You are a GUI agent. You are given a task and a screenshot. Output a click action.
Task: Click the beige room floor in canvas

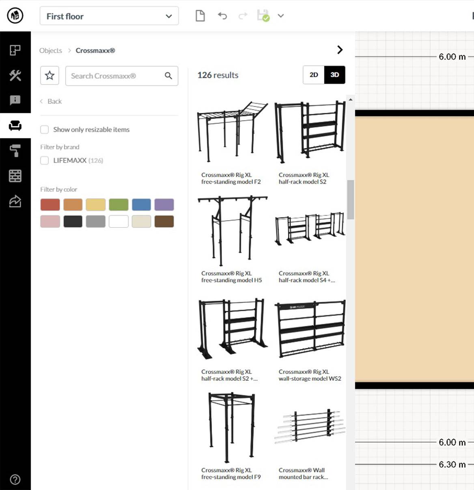point(414,249)
